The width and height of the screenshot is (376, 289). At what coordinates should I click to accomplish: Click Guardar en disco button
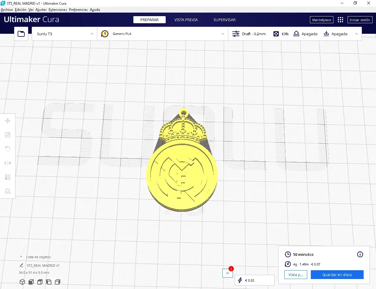[x=337, y=275]
